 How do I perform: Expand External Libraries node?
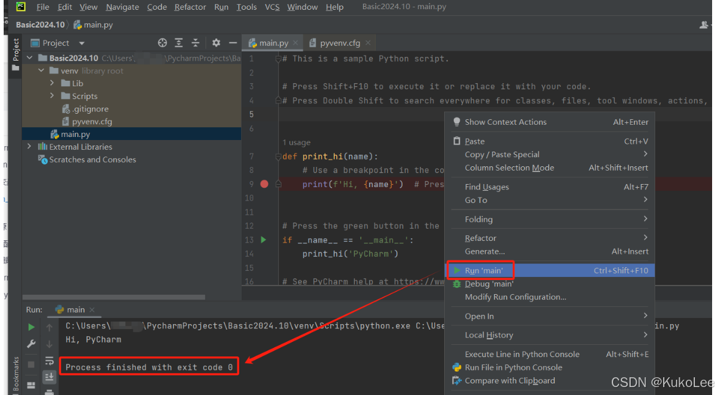click(x=29, y=146)
